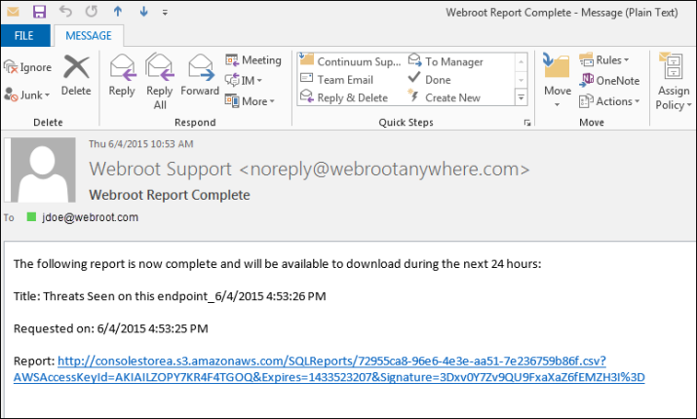
Task: Run Reply & Delete quick step
Action: [344, 97]
